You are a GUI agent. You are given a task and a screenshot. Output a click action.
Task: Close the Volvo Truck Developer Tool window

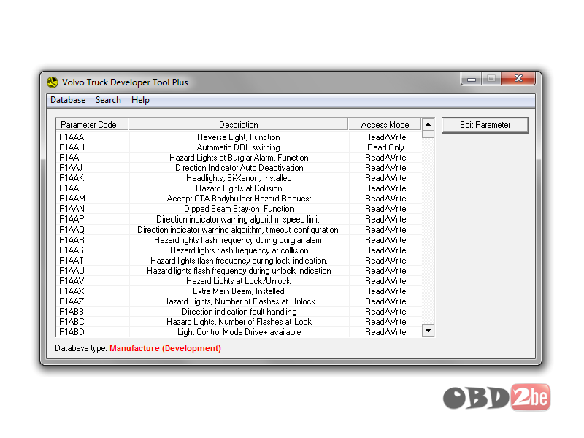point(518,79)
